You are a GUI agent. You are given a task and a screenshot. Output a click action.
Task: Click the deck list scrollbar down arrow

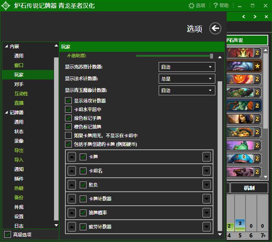[266, 177]
